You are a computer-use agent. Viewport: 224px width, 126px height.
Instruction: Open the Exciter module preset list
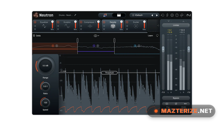[x=127, y=26]
